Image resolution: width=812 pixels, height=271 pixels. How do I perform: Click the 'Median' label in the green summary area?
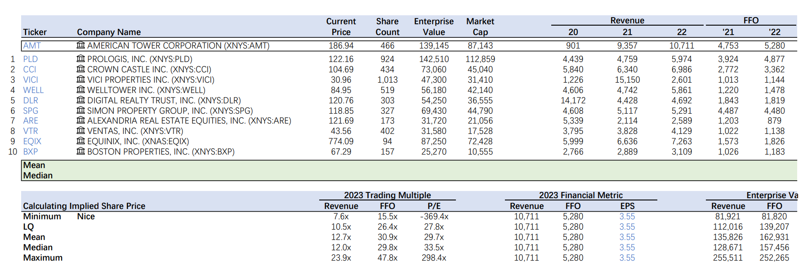point(38,176)
